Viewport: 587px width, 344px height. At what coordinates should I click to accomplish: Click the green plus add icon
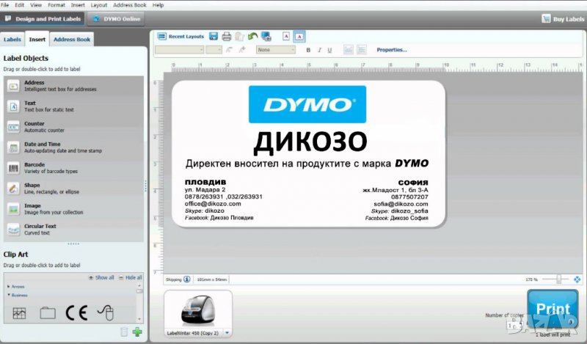pos(137,332)
